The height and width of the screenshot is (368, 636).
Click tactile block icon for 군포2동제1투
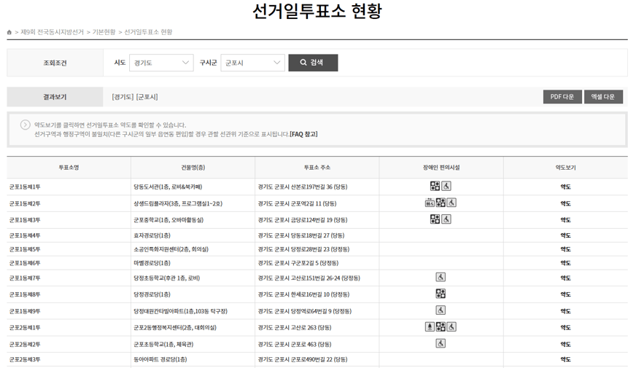tap(441, 326)
